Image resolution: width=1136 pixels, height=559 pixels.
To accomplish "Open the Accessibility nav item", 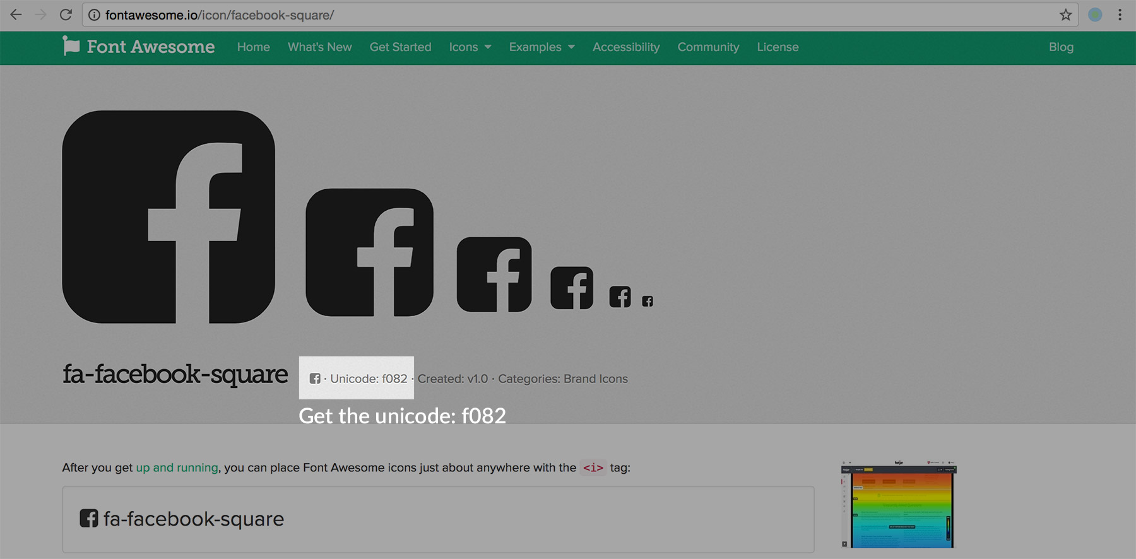I will (x=626, y=47).
